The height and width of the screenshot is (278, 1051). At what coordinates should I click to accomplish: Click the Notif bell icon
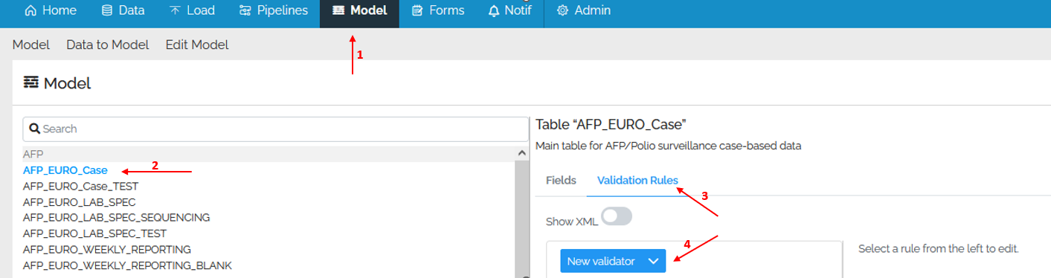point(494,10)
